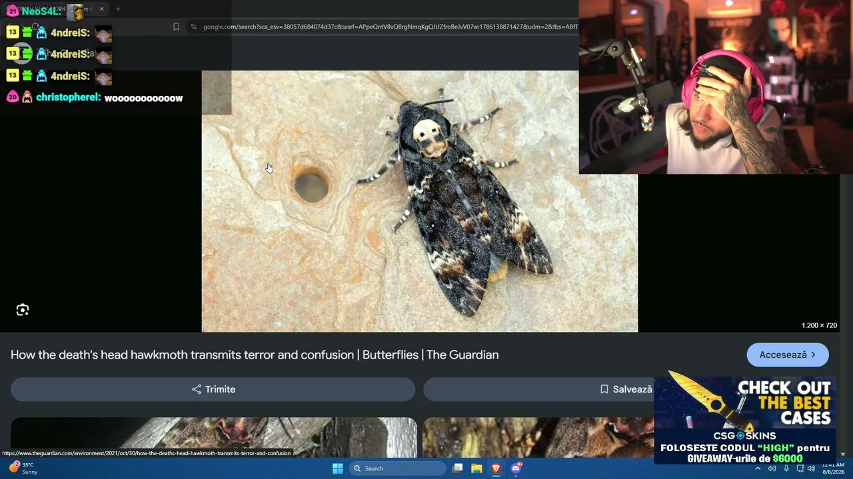This screenshot has height=479, width=853.
Task: Click the taskbar Search box
Action: pyautogui.click(x=398, y=468)
